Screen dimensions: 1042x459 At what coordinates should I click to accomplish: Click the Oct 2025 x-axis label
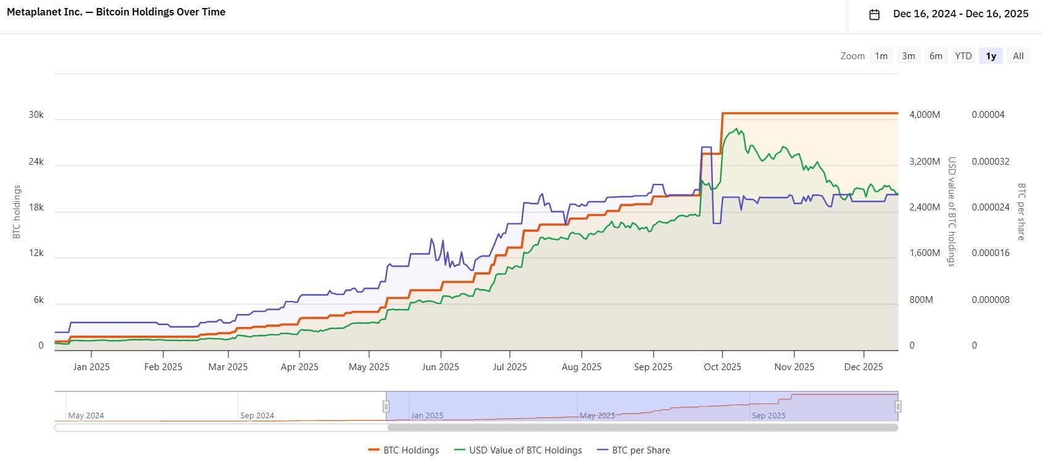722,367
